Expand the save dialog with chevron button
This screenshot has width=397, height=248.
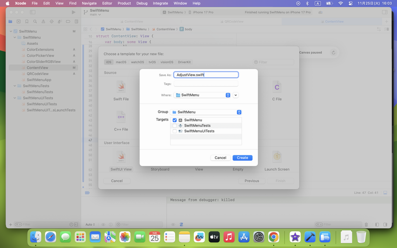point(236,95)
